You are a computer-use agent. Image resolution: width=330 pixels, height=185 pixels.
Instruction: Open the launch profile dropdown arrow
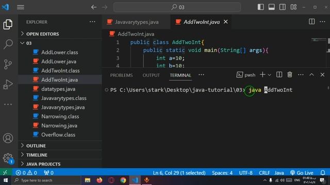[269, 75]
